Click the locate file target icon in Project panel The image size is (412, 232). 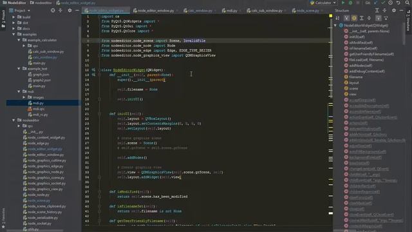[x=53, y=10]
